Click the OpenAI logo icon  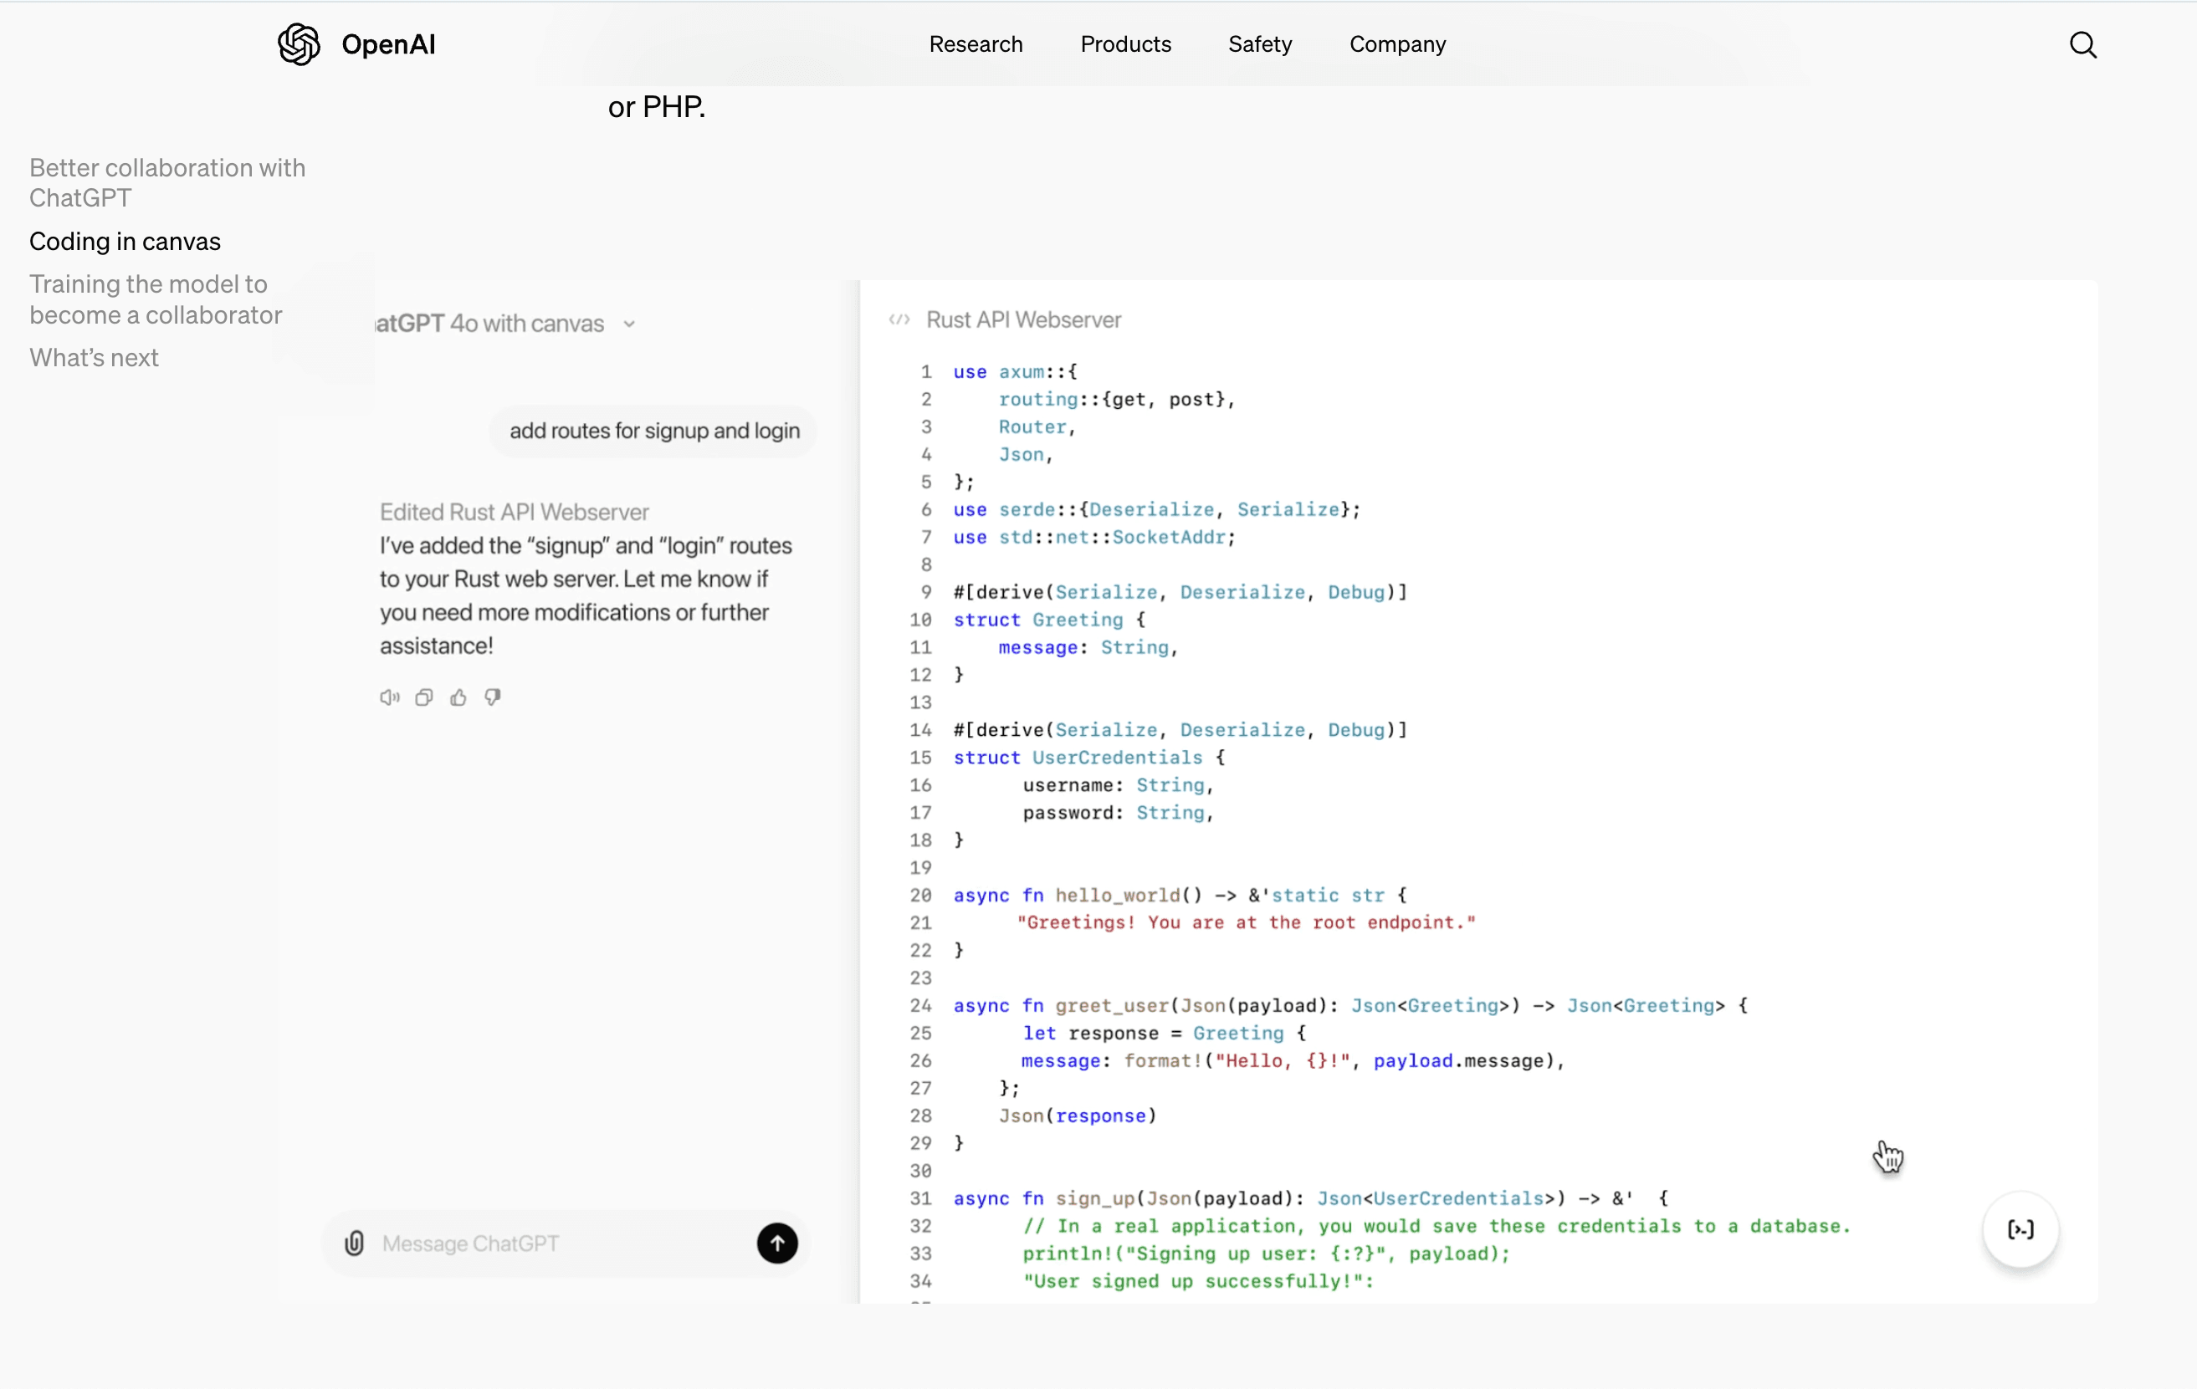pyautogui.click(x=299, y=44)
